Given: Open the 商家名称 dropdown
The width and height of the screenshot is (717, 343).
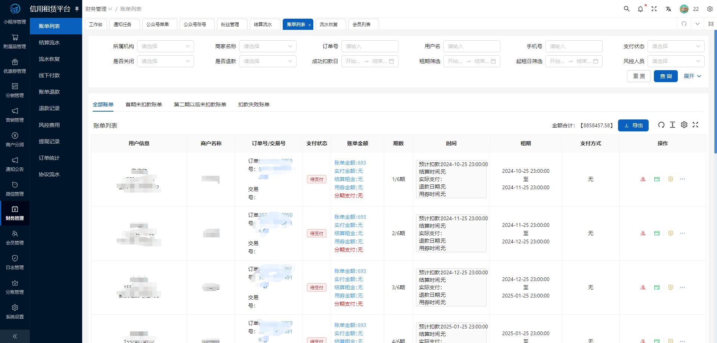Looking at the screenshot, I should [268, 46].
